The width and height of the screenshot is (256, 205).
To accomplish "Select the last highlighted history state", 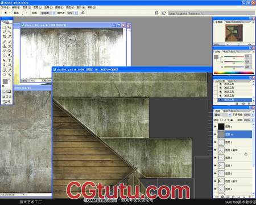I will click(x=234, y=100).
